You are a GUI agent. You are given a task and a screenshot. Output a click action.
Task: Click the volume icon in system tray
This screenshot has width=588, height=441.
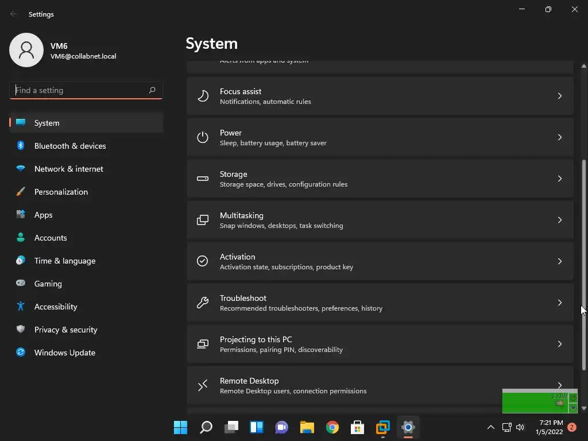click(520, 427)
